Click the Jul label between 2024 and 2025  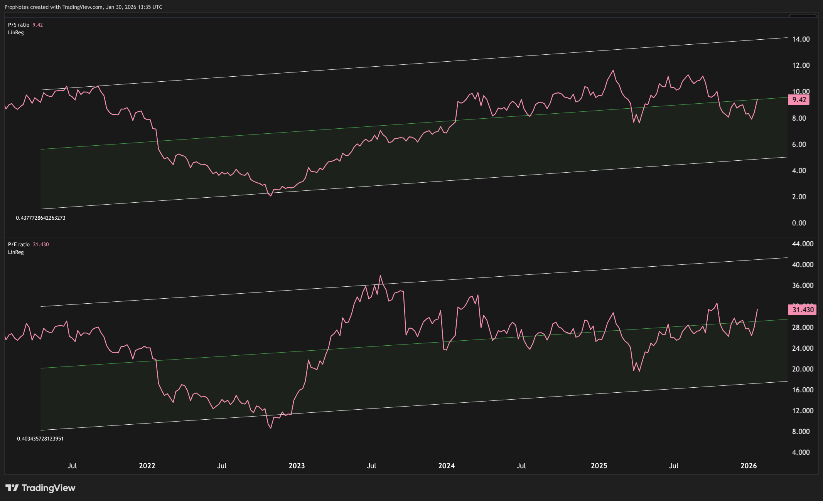[521, 466]
